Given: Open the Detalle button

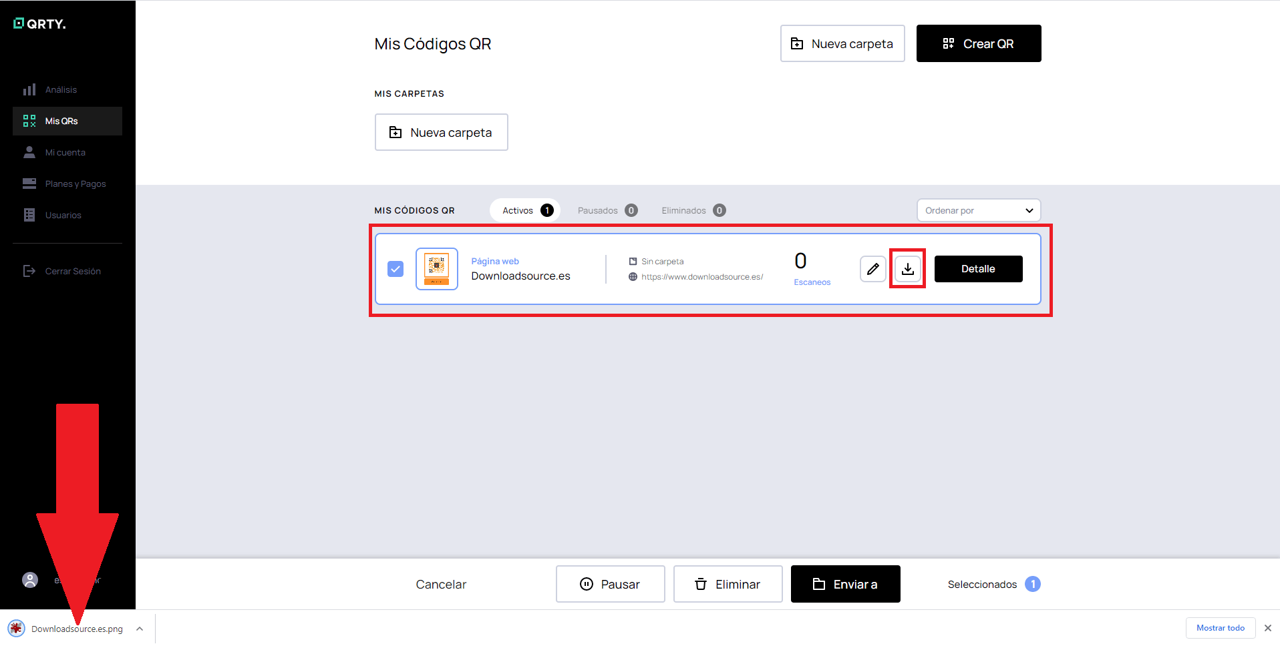Looking at the screenshot, I should click(978, 269).
